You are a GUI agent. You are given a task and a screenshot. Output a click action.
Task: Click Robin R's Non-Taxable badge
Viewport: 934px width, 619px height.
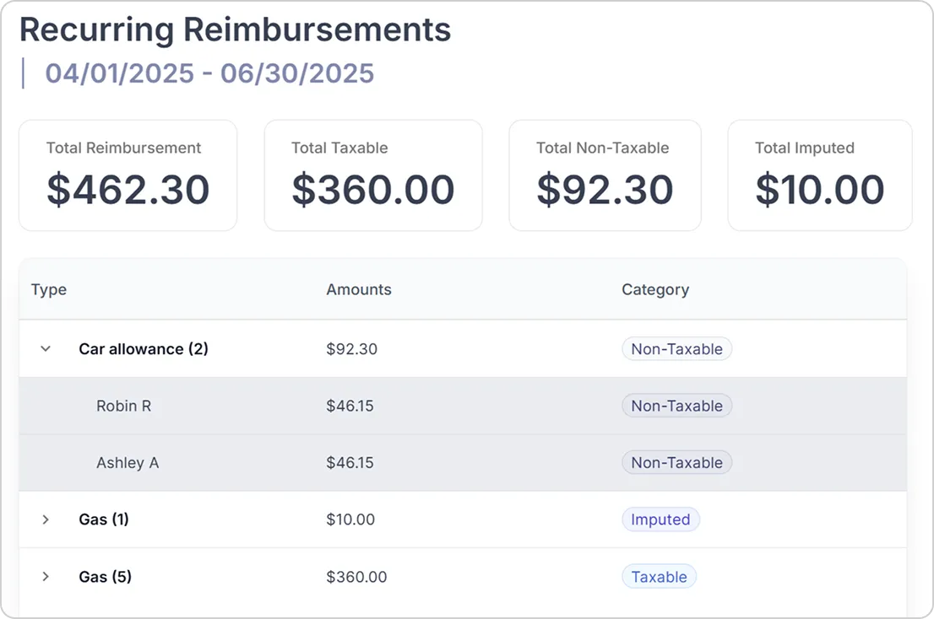[676, 406]
